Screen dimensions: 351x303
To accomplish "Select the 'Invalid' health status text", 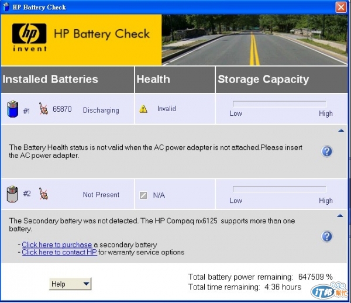I will pyautogui.click(x=167, y=109).
